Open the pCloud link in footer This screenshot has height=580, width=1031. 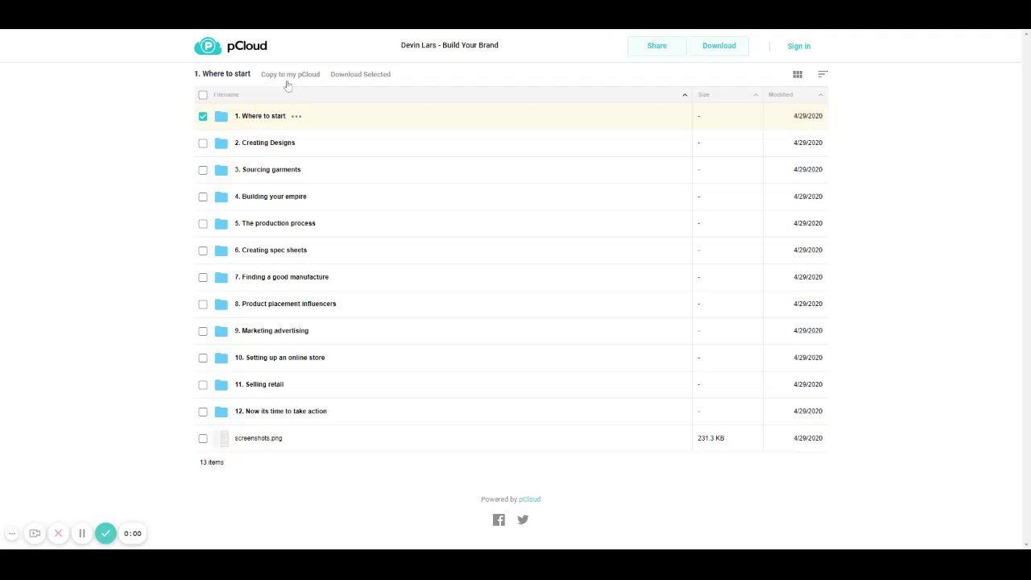point(530,499)
